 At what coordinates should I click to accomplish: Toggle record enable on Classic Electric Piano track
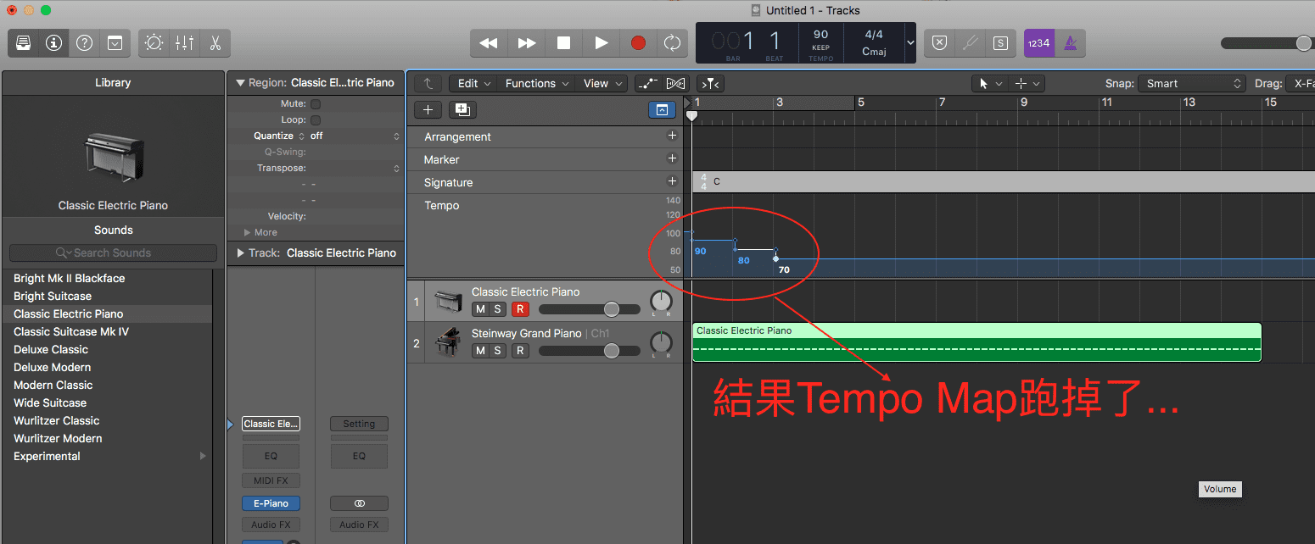click(x=520, y=309)
